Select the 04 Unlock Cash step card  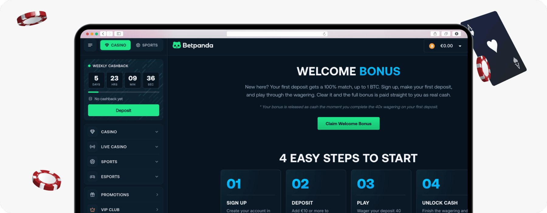442,191
